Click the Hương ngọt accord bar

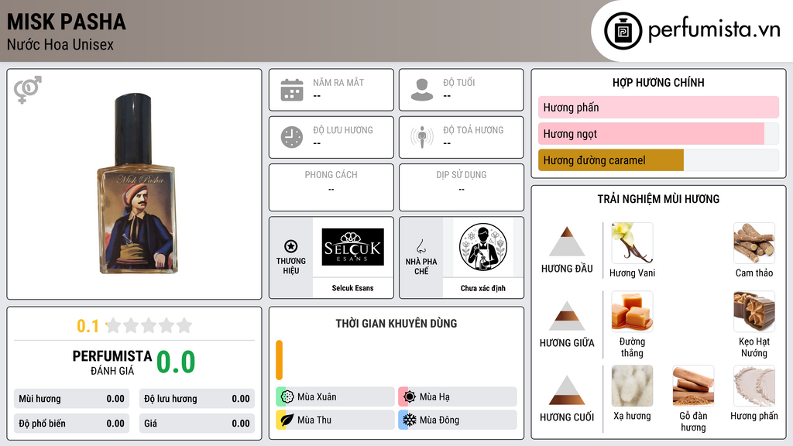pos(658,133)
